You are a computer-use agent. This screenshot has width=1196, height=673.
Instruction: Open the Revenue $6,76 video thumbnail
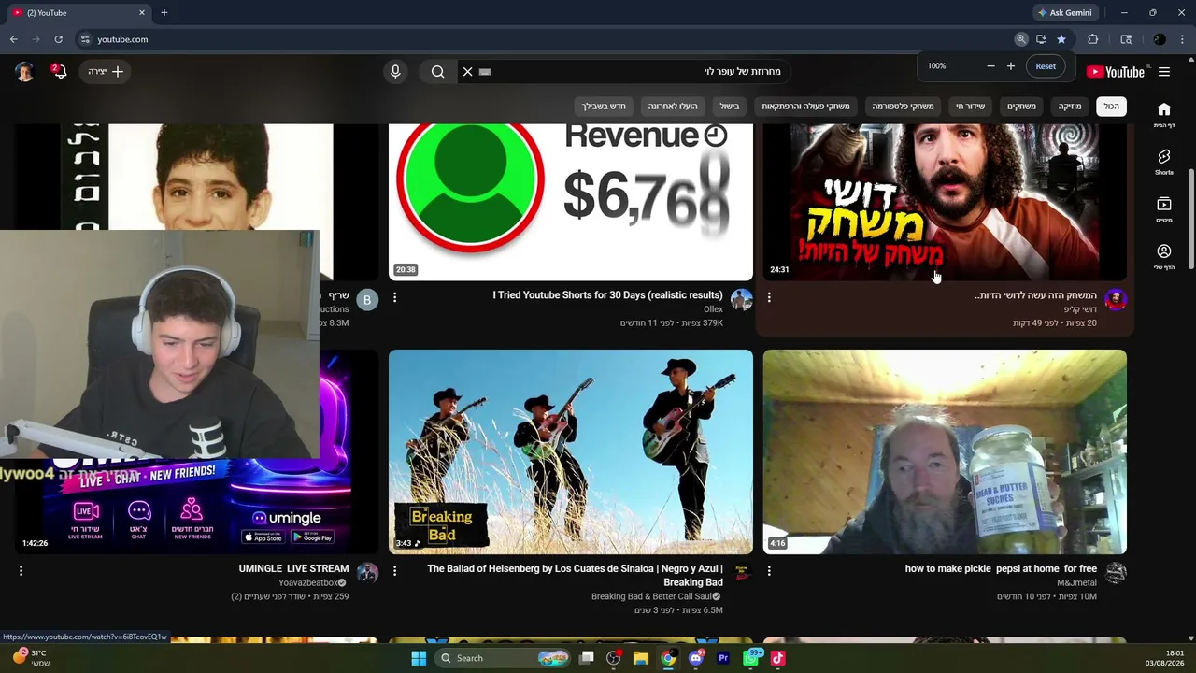571,202
